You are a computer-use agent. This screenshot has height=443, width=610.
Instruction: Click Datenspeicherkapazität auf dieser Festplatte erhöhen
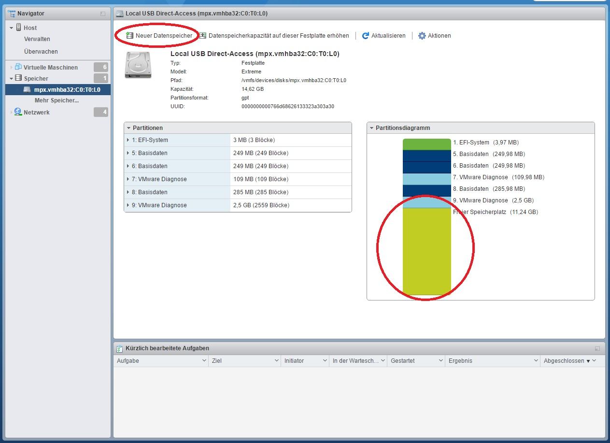click(279, 36)
